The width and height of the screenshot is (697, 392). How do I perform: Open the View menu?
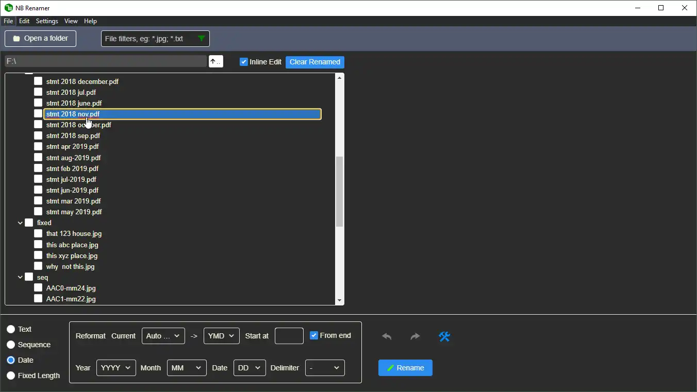click(x=71, y=21)
